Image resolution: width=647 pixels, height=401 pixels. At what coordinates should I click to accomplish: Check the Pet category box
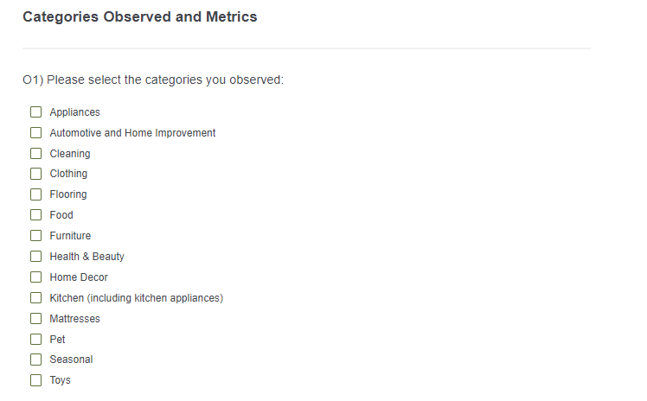pos(36,340)
